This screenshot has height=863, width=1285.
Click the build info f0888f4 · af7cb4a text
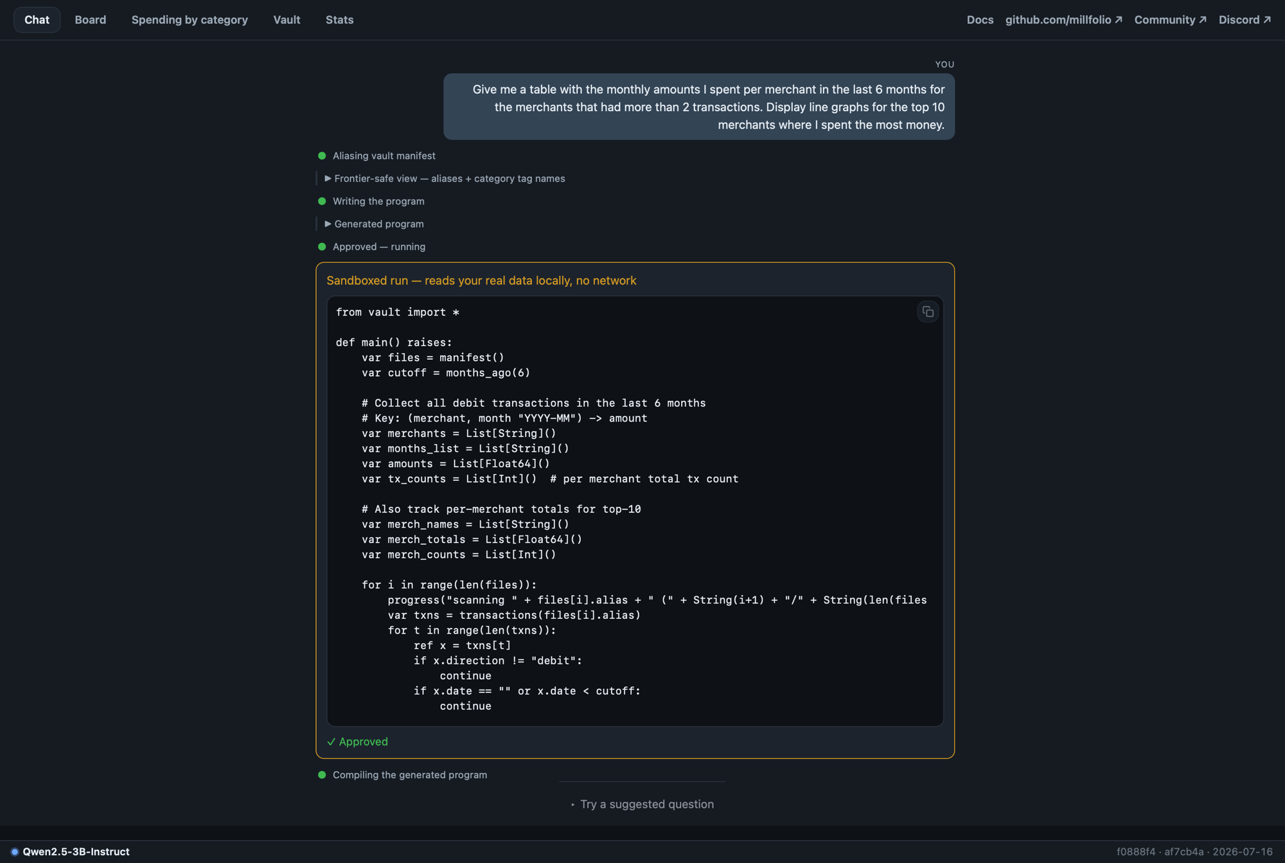[1160, 851]
